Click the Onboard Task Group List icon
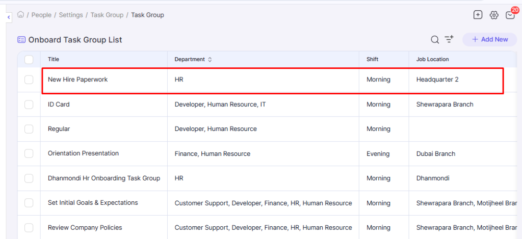The height and width of the screenshot is (239, 522). (x=21, y=40)
